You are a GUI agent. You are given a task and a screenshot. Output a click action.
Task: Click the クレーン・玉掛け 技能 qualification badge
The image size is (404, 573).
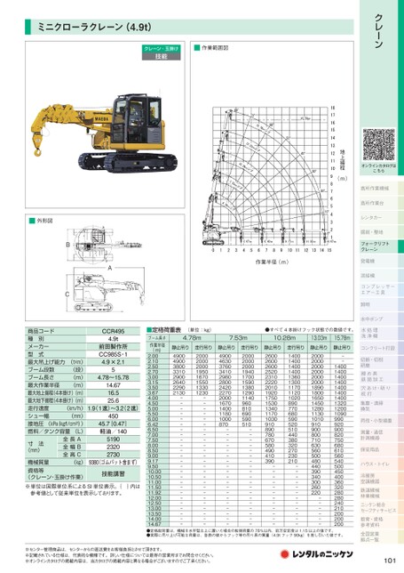pos(162,52)
